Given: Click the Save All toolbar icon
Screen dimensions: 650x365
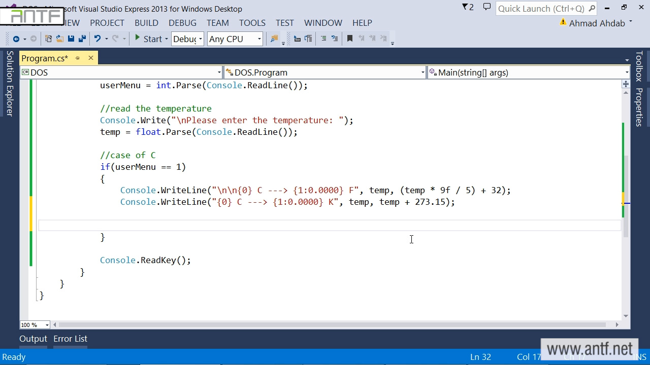Looking at the screenshot, I should coord(81,39).
